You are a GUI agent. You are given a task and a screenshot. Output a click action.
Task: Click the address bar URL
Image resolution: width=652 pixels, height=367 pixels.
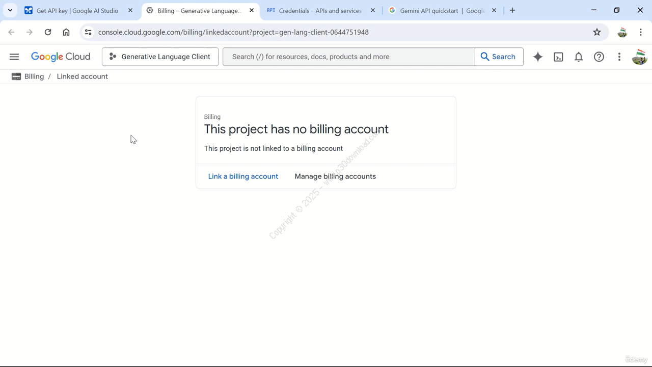pyautogui.click(x=233, y=32)
